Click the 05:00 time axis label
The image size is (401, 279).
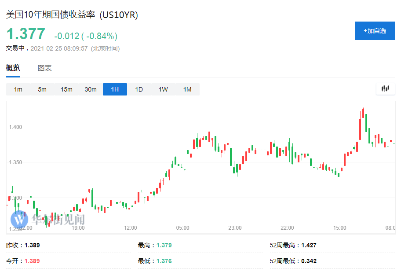click(183, 228)
